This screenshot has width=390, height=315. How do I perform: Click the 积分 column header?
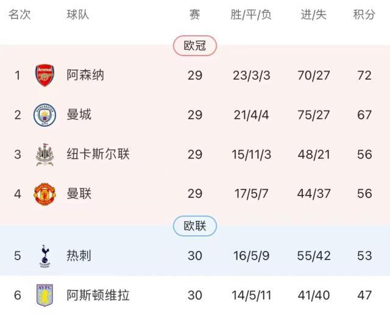pyautogui.click(x=364, y=15)
